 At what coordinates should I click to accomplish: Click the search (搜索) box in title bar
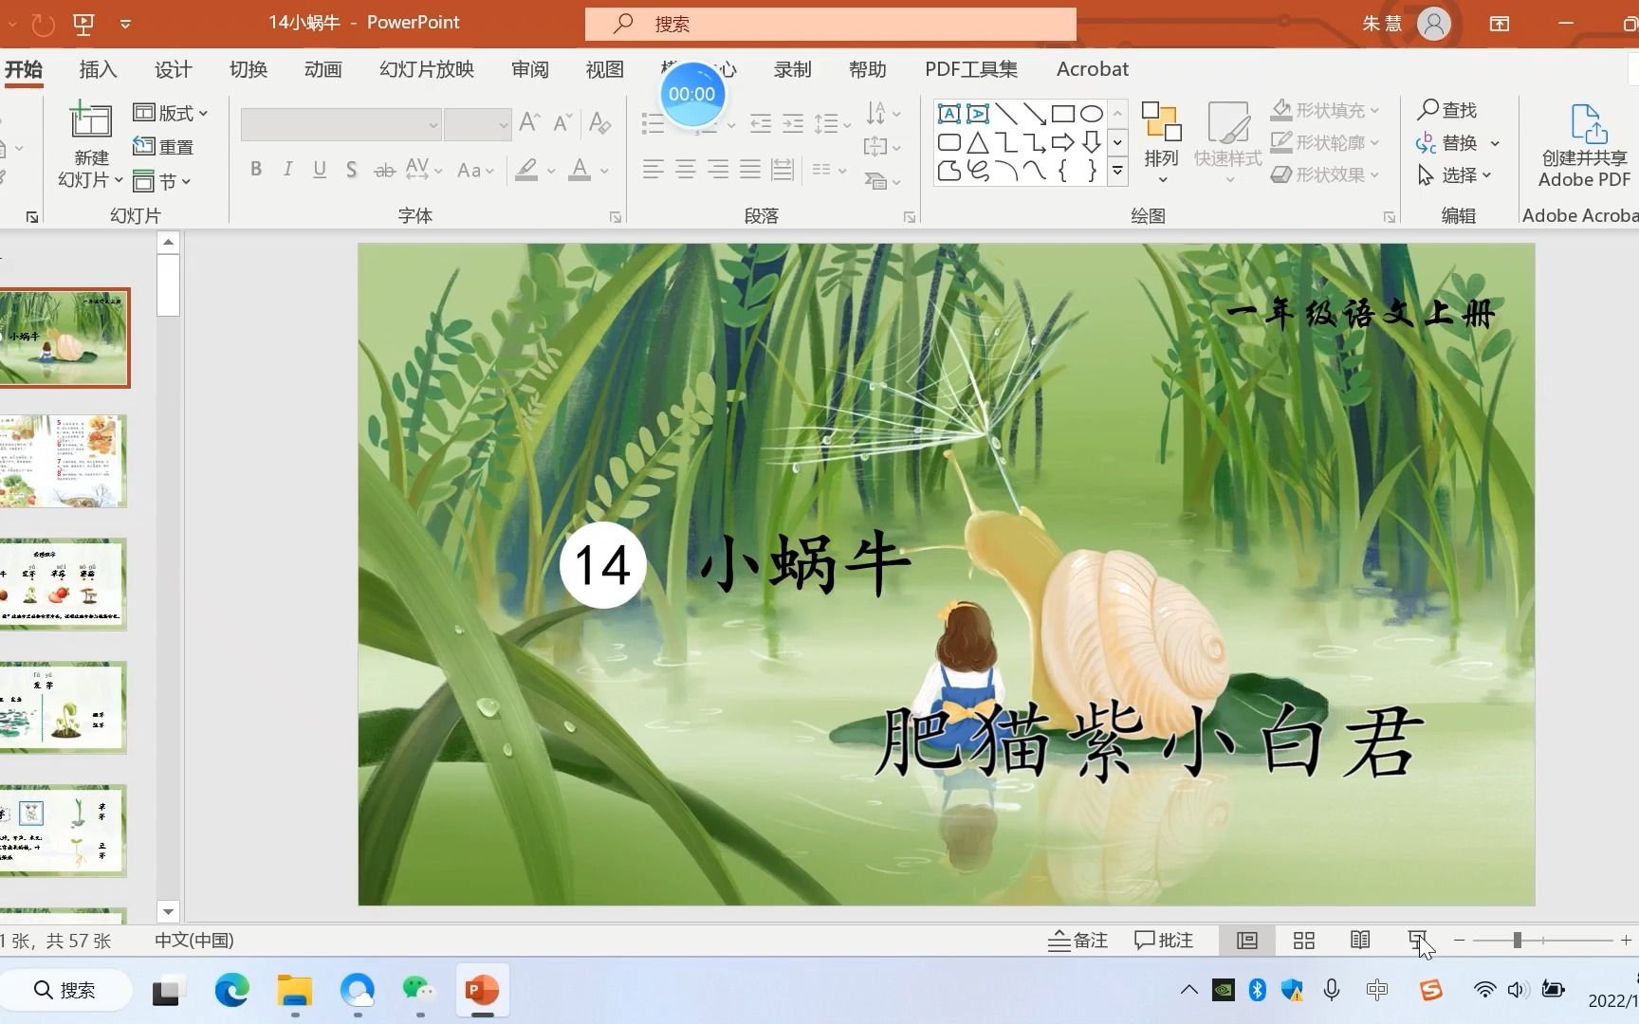(x=830, y=24)
